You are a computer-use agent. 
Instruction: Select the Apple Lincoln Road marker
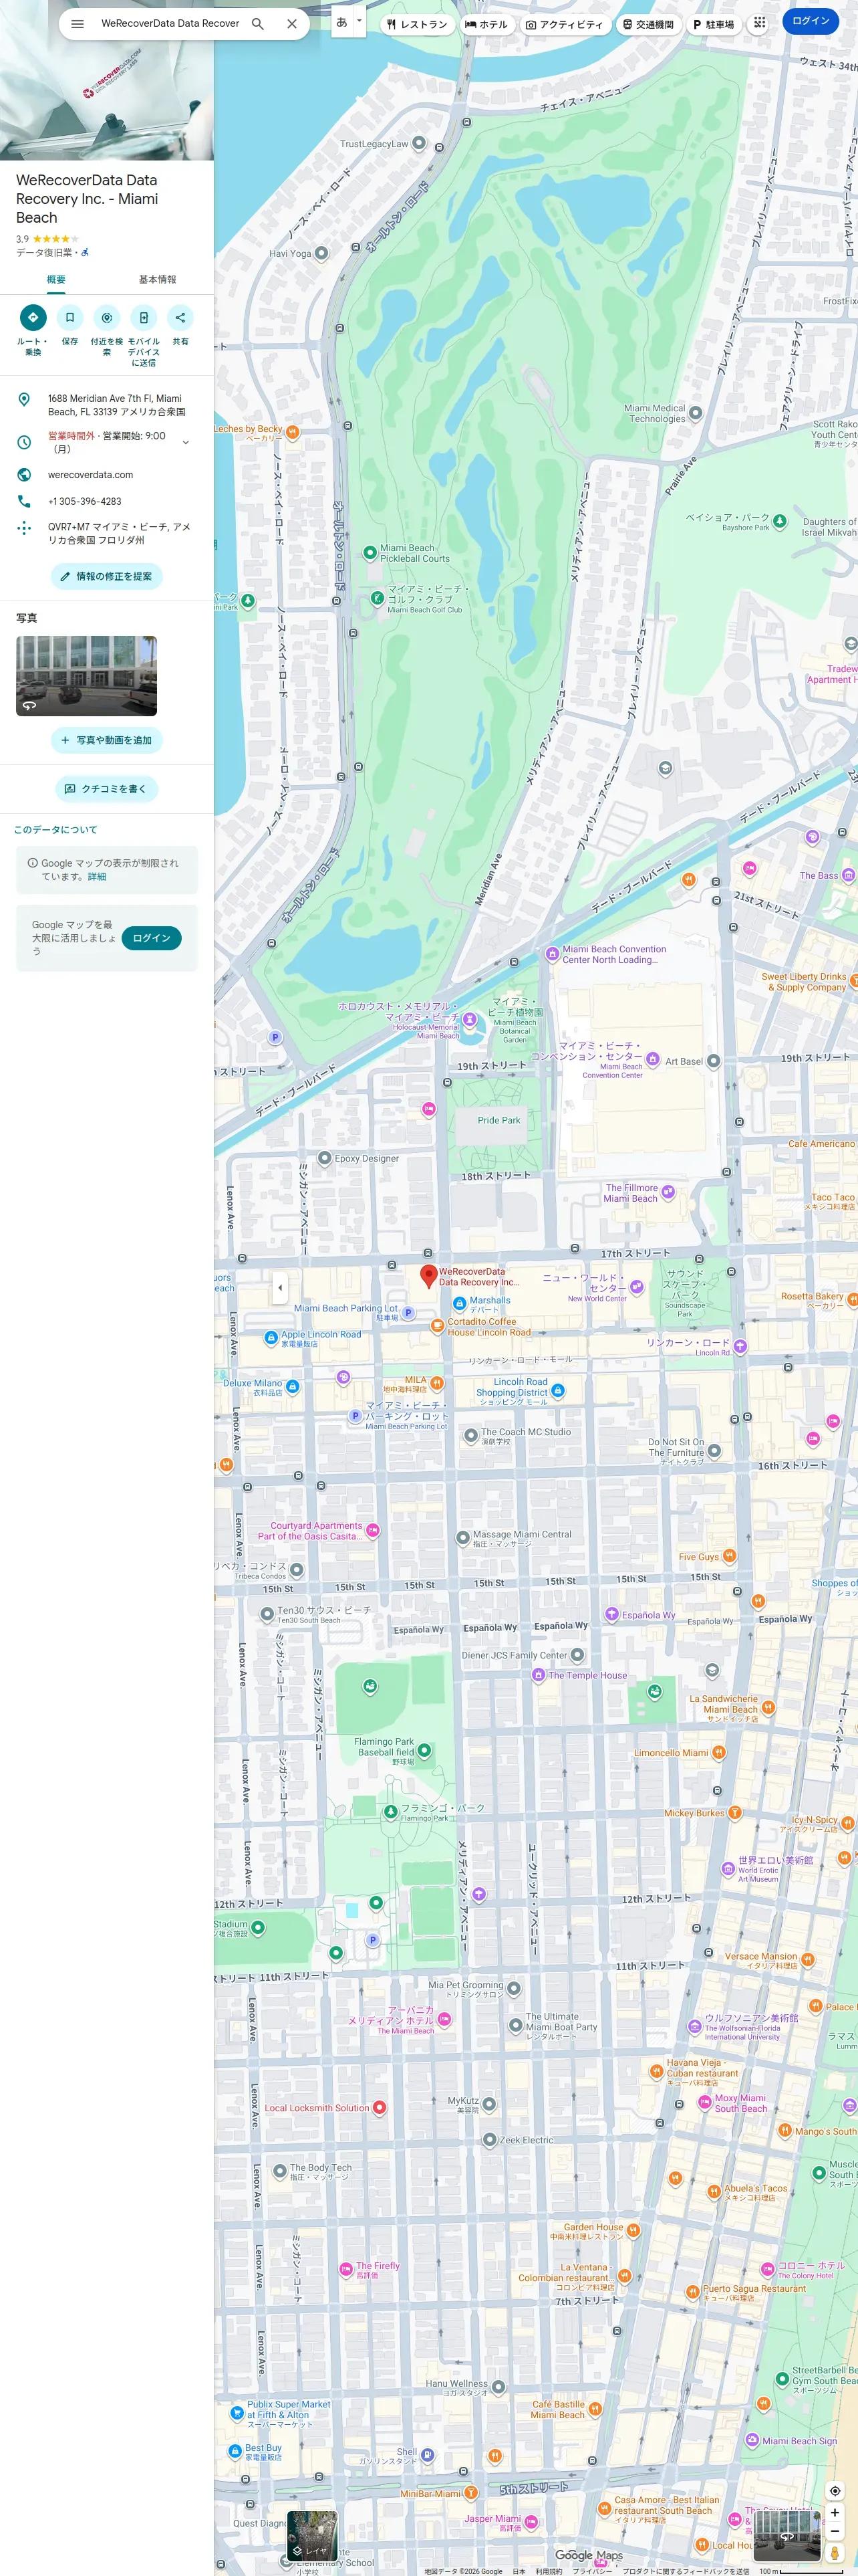(x=271, y=1338)
